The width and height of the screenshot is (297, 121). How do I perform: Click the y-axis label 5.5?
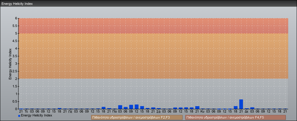coord(15,26)
